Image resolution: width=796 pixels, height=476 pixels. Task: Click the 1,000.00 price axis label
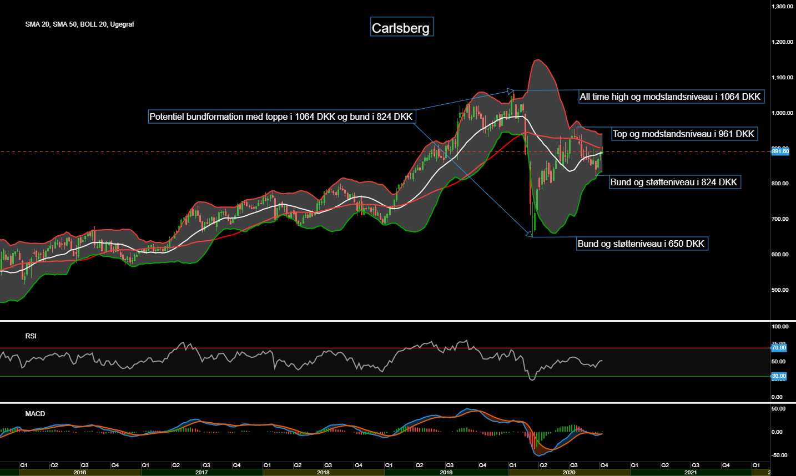click(783, 113)
